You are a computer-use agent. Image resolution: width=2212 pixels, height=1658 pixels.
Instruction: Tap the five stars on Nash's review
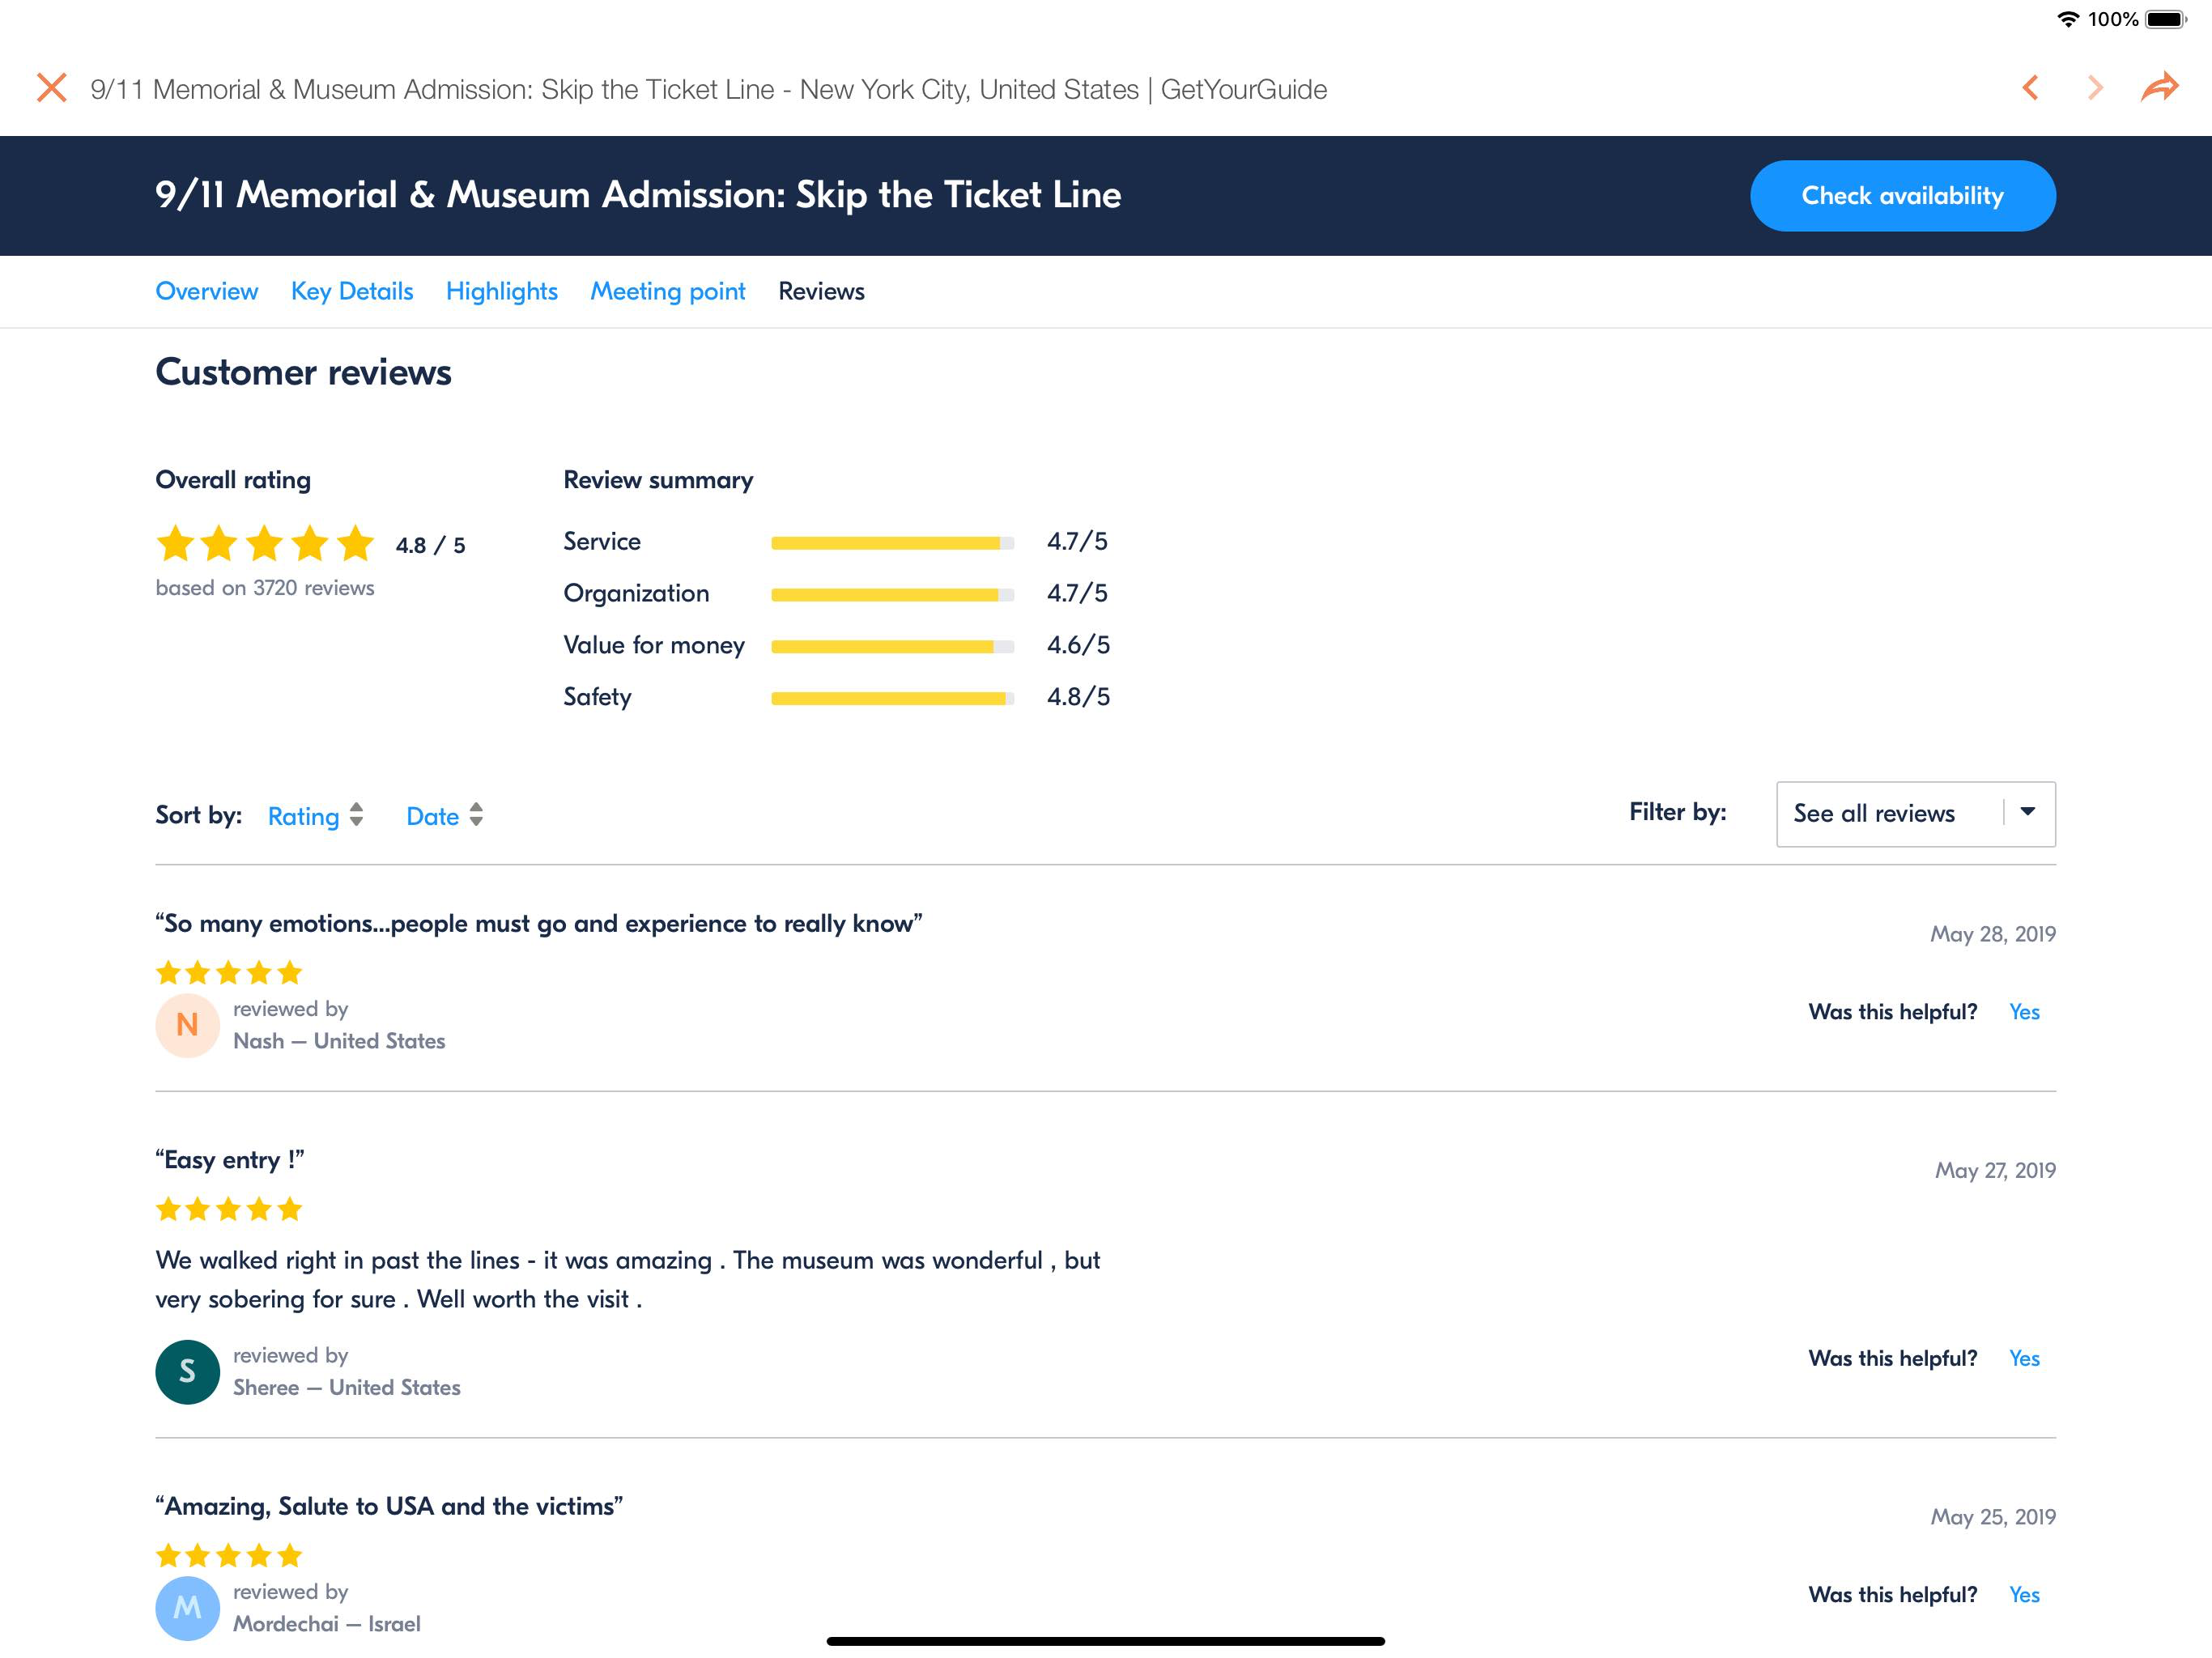tap(229, 973)
